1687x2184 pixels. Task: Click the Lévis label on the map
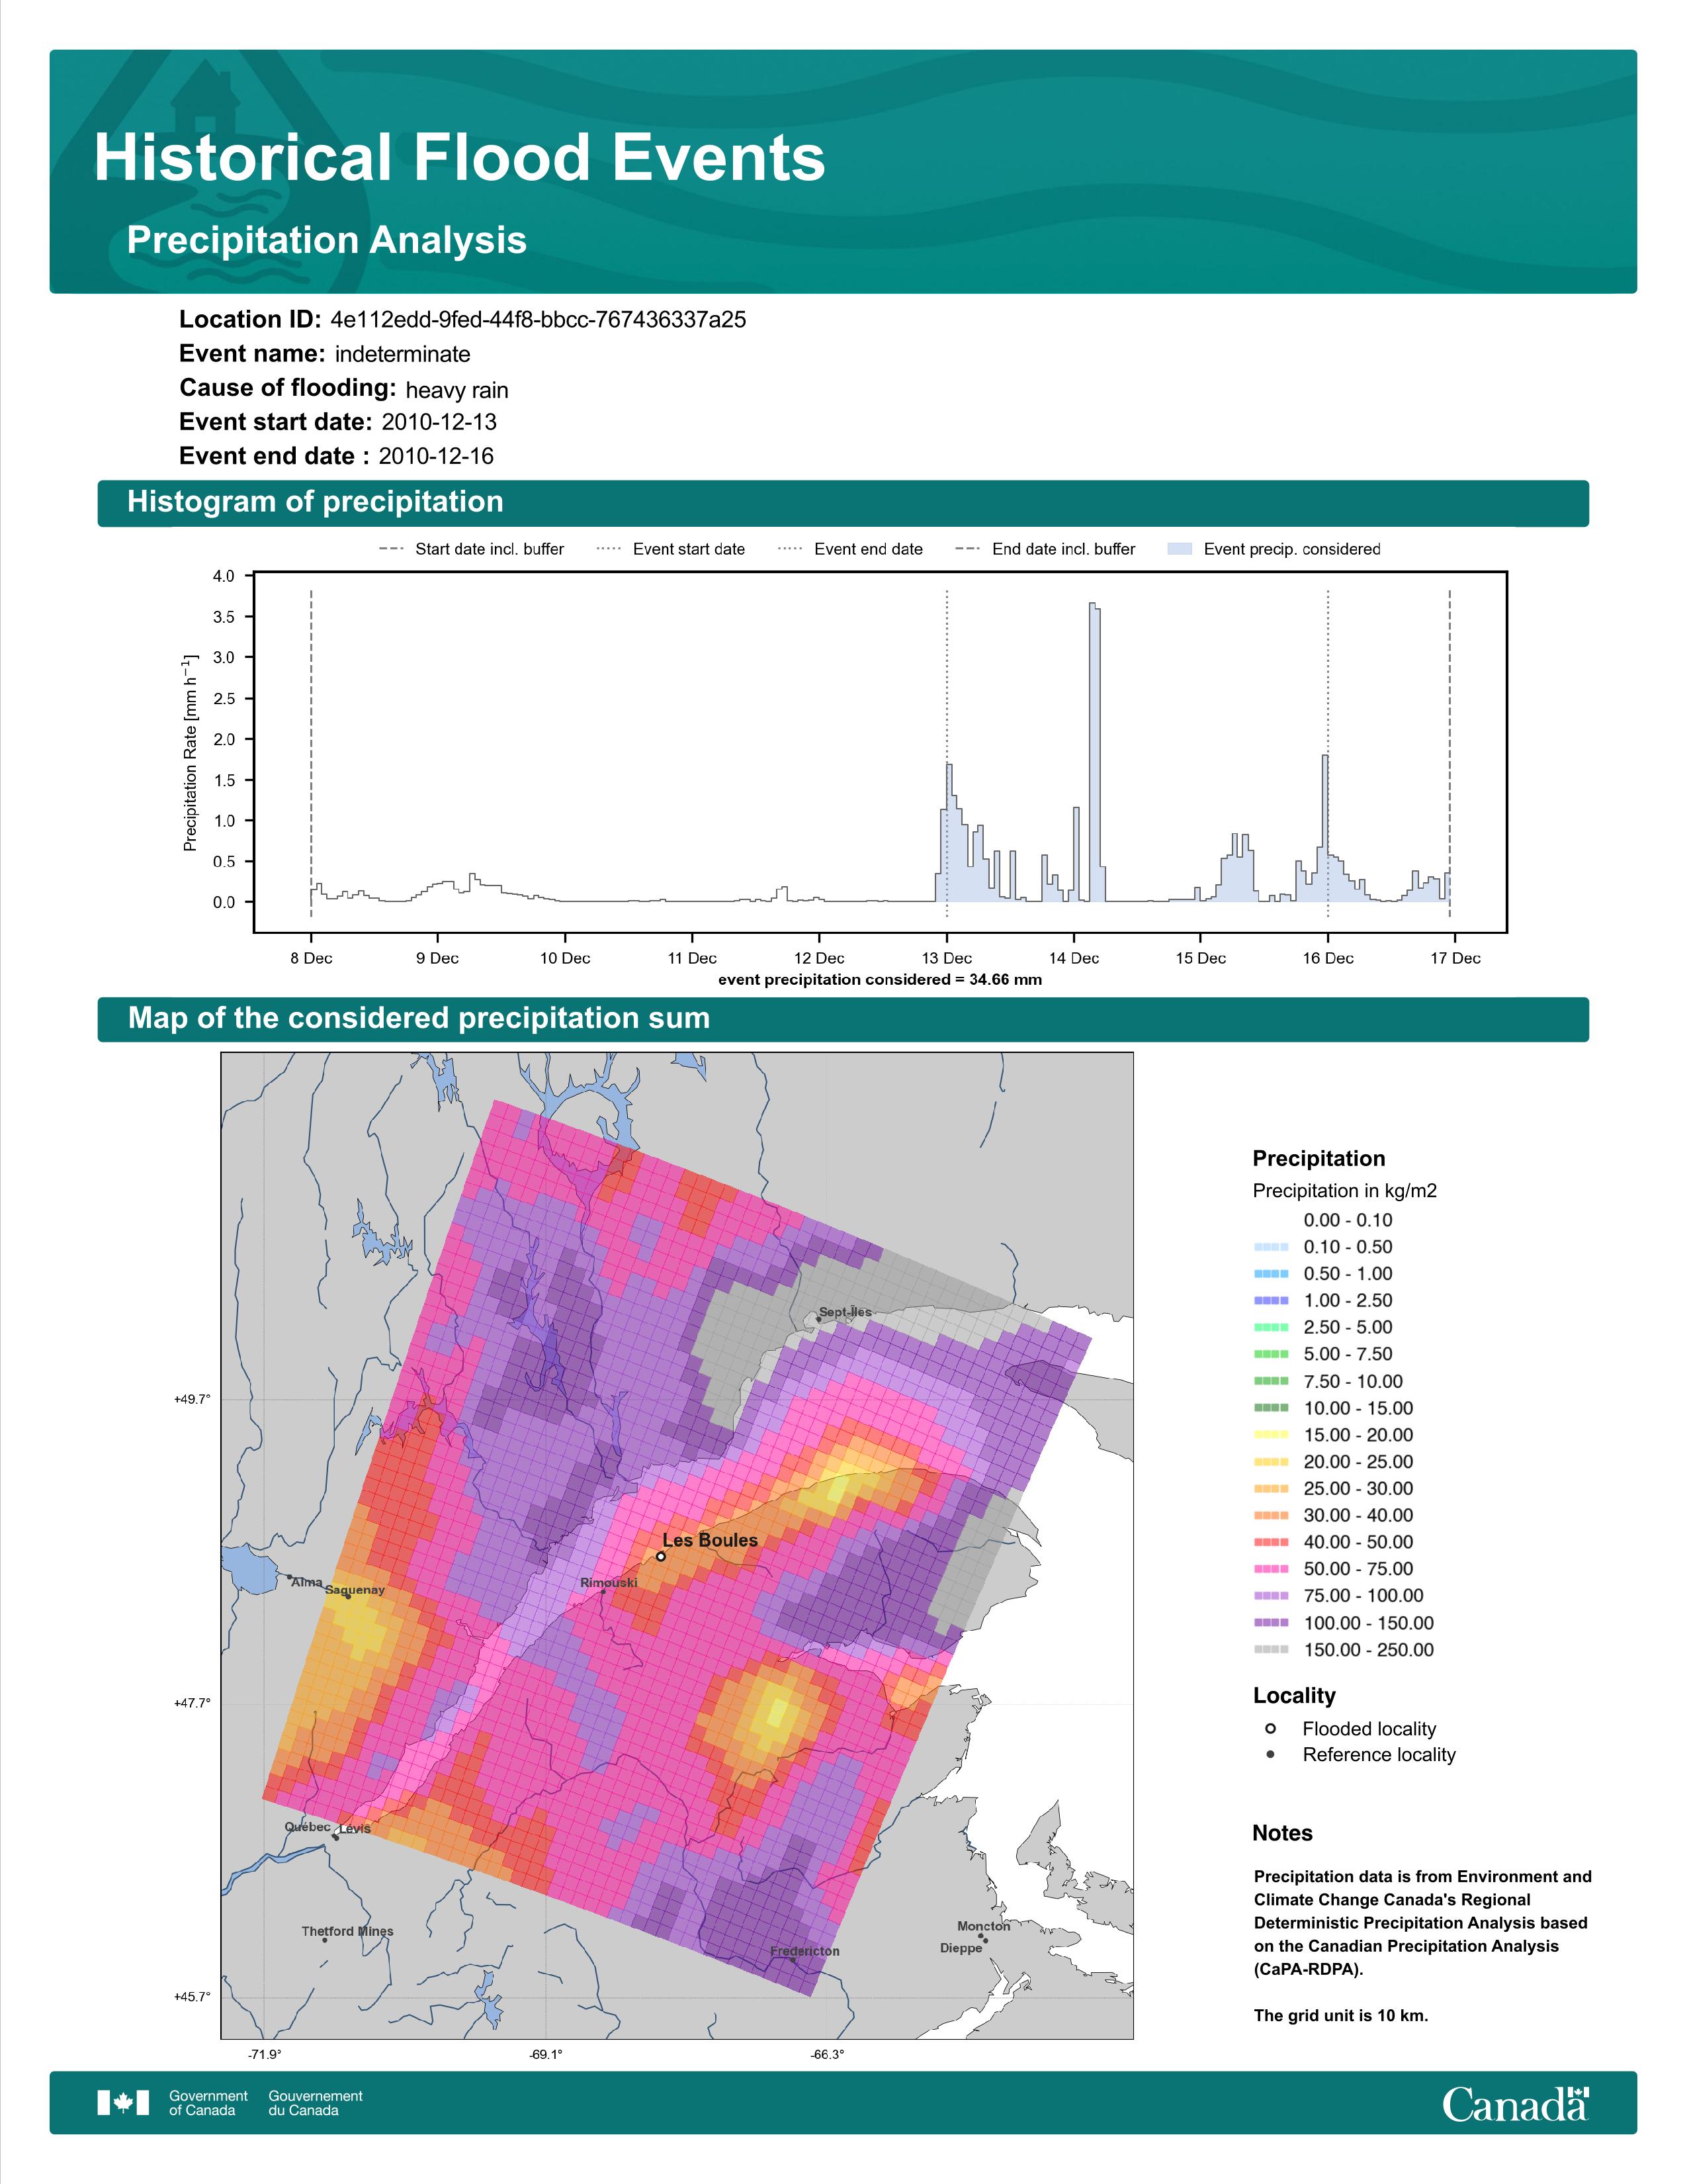[355, 1829]
